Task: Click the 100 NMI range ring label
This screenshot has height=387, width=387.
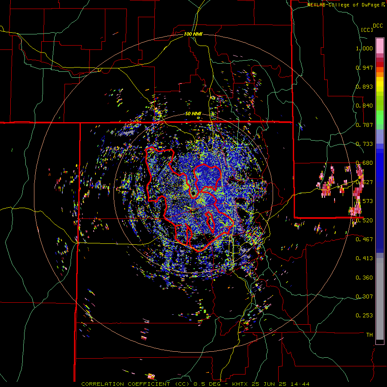Action: click(x=193, y=34)
